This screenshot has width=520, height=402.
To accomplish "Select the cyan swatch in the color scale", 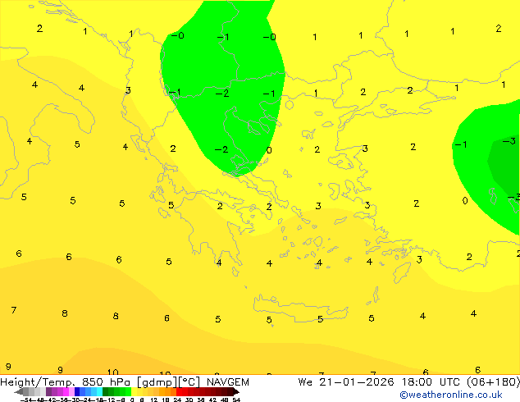I will 99,391.
